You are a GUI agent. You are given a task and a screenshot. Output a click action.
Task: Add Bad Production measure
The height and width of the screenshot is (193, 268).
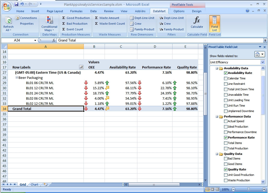pyautogui.click(x=75, y=24)
